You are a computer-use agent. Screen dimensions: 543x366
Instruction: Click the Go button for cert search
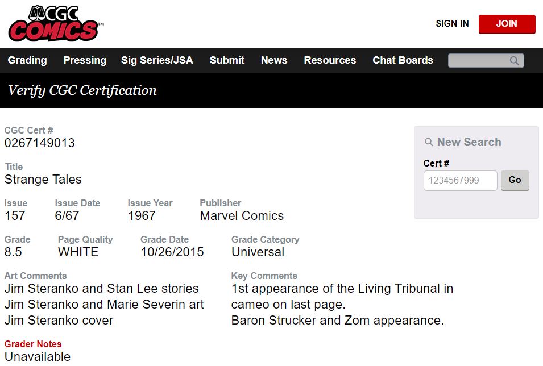pos(515,180)
